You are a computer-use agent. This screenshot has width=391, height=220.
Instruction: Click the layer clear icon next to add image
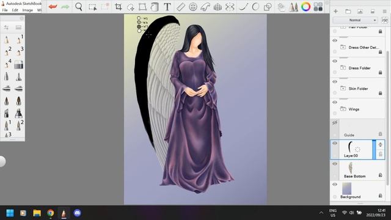pyautogui.click(x=372, y=12)
